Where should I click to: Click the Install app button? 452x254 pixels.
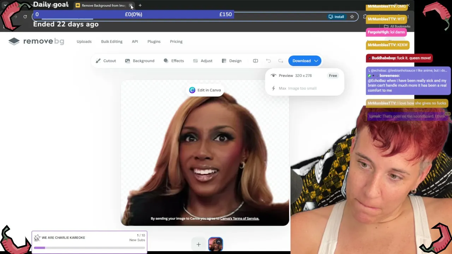[x=336, y=17]
